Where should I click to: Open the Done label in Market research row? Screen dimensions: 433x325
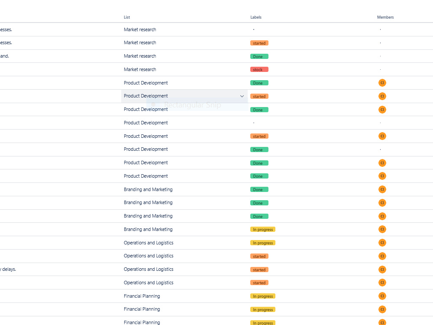(x=259, y=56)
